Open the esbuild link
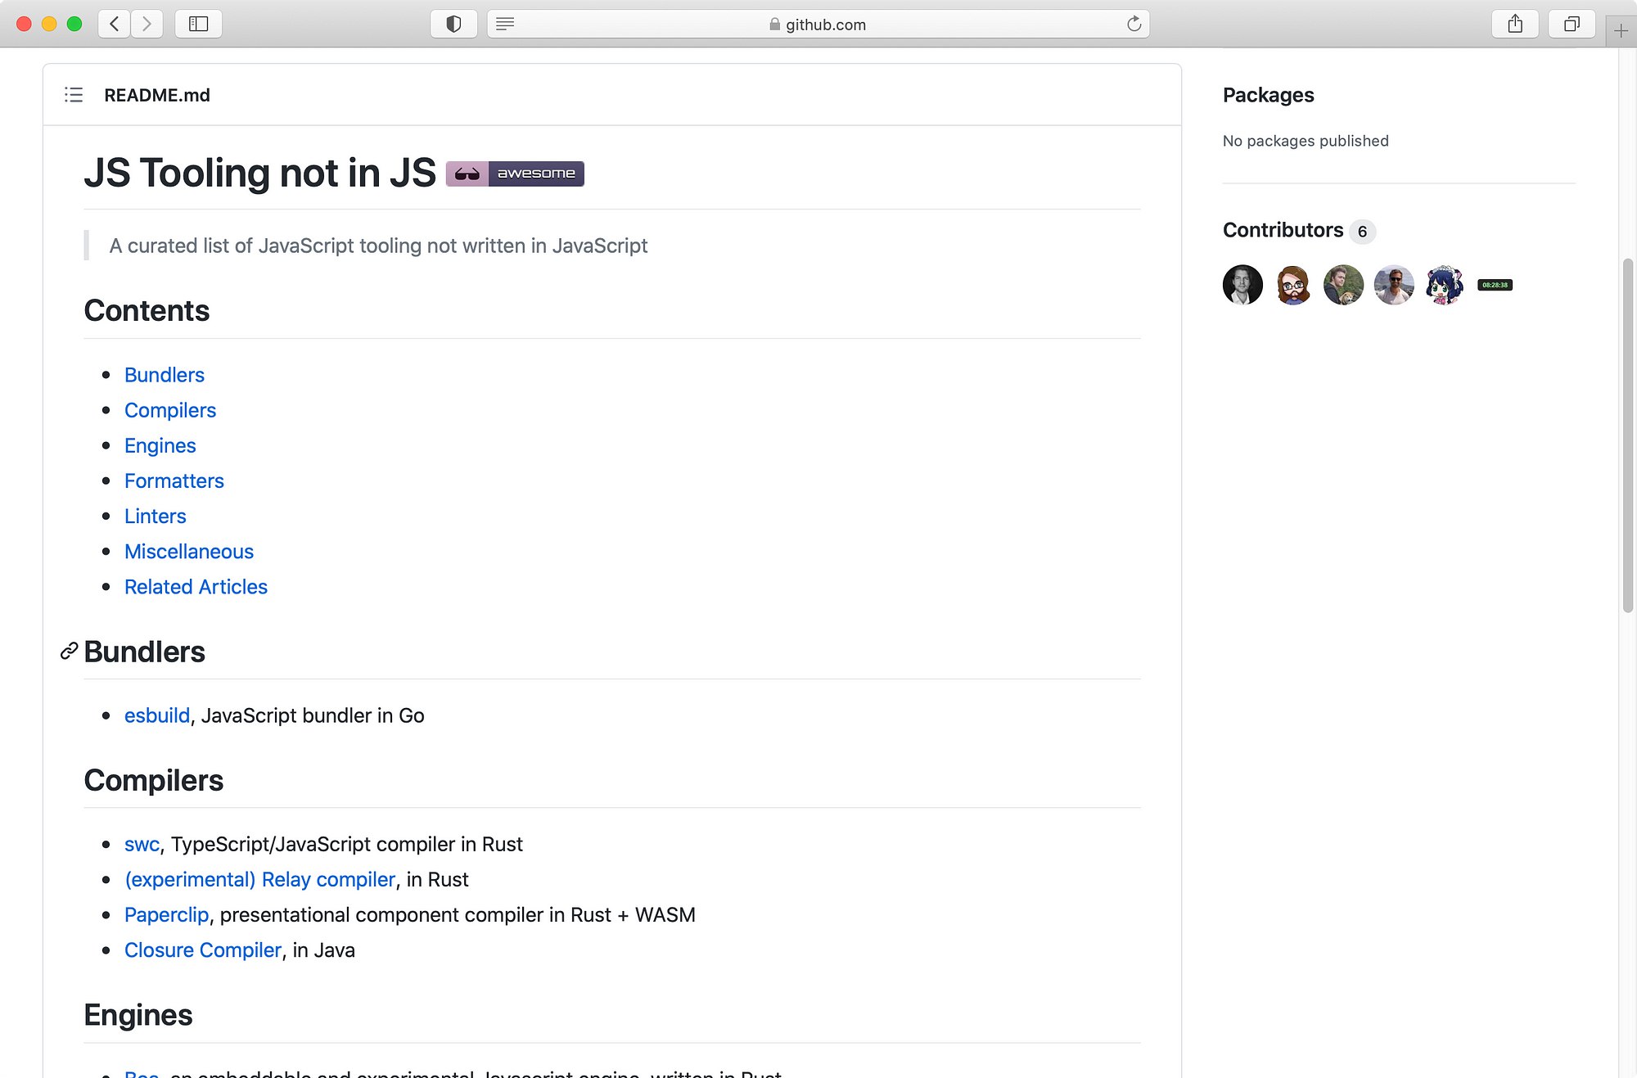Viewport: 1637px width, 1078px height. click(156, 715)
